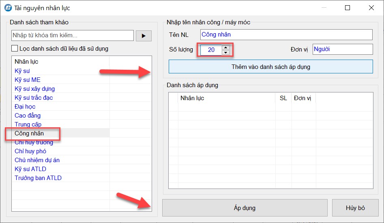
Task: Choose 'Trưởng ban ATLĐ' list item
Action: 38,178
